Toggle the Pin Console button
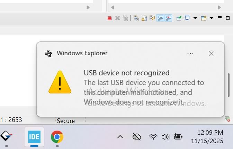Screen dimensions: 233x149 coord(179,18)
